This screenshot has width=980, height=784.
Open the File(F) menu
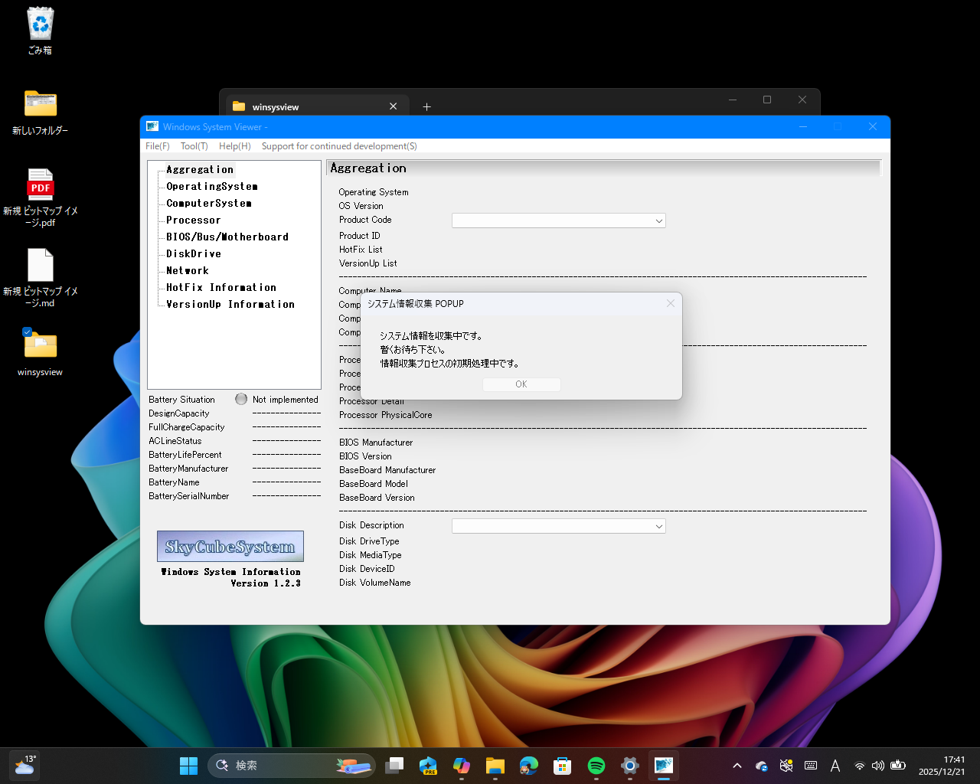(157, 145)
